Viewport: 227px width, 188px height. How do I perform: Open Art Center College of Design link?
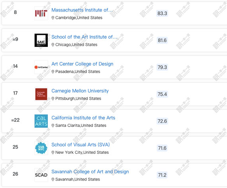tap(82, 64)
